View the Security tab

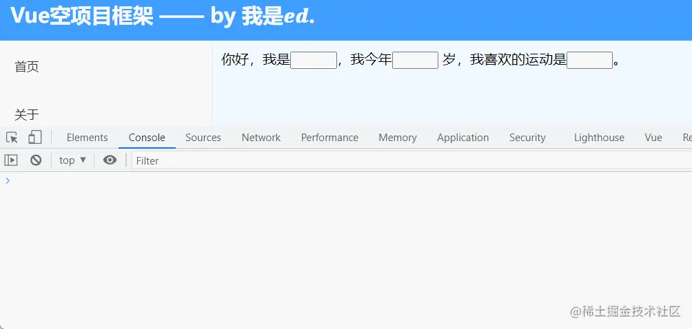(527, 138)
